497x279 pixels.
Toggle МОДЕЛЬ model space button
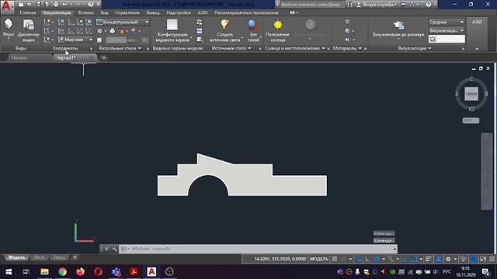318,259
